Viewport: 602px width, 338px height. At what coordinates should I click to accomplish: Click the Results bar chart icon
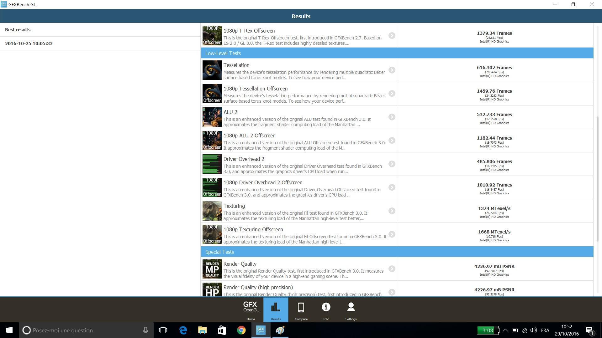point(276,307)
